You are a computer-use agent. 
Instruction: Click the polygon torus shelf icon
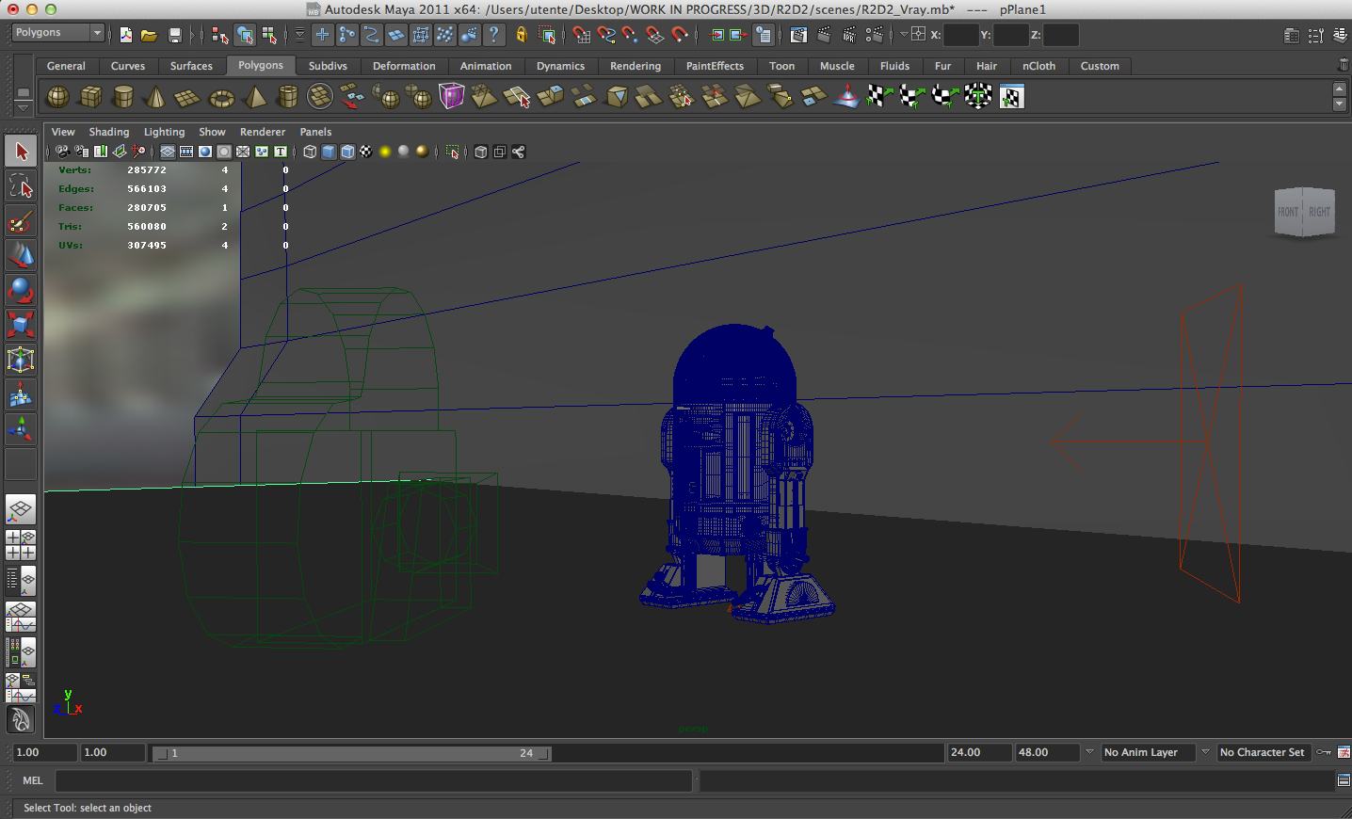pyautogui.click(x=221, y=97)
